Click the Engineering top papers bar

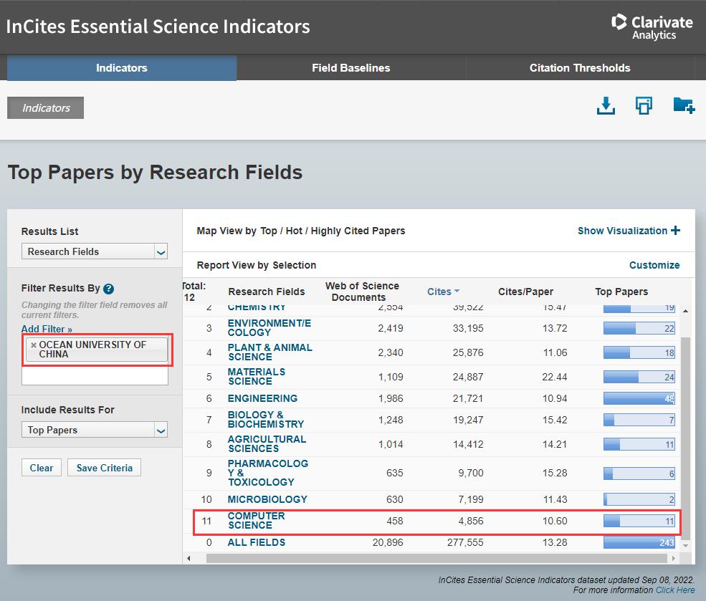pyautogui.click(x=639, y=398)
